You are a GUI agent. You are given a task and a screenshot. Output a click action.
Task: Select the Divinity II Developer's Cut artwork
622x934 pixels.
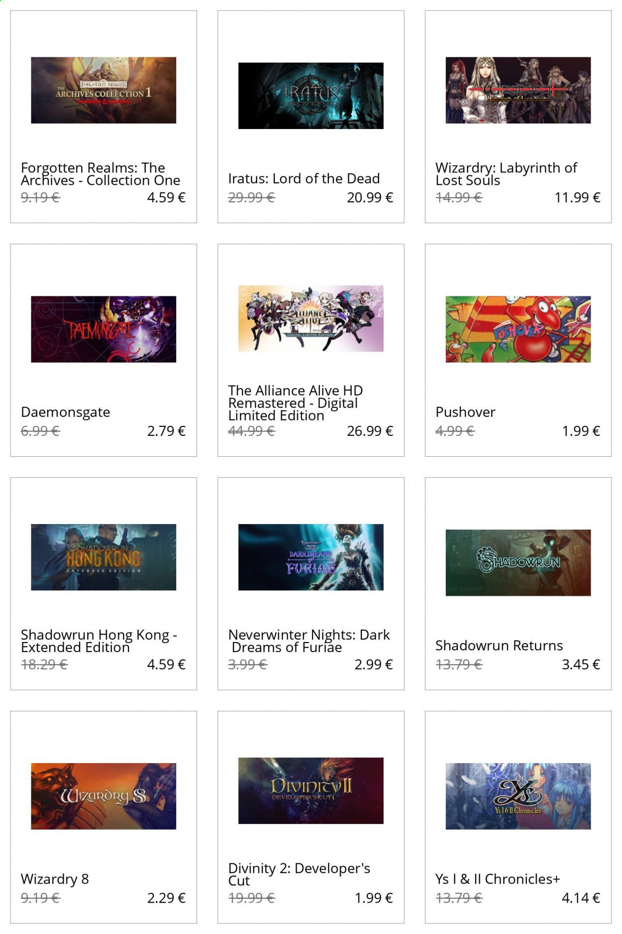[x=311, y=791]
